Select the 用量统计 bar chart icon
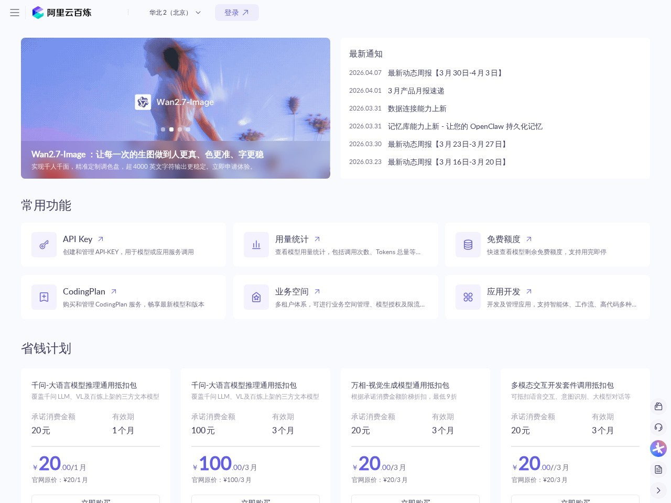This screenshot has height=503, width=671. [256, 245]
